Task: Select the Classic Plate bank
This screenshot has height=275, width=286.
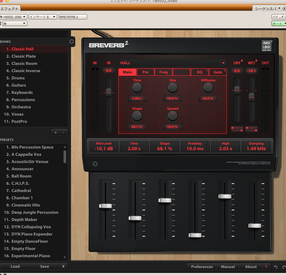Action: 34,56
